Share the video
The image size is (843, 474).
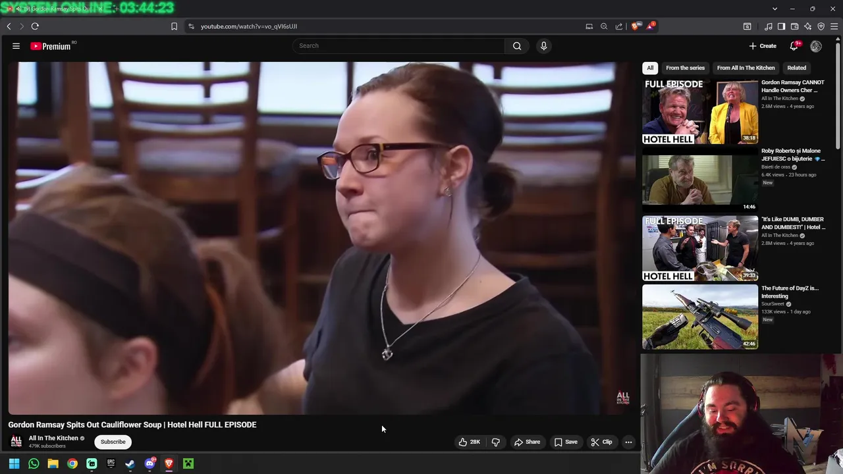527,442
